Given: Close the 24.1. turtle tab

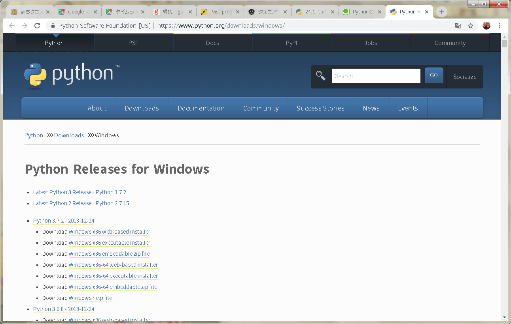Looking at the screenshot, I should [x=332, y=12].
